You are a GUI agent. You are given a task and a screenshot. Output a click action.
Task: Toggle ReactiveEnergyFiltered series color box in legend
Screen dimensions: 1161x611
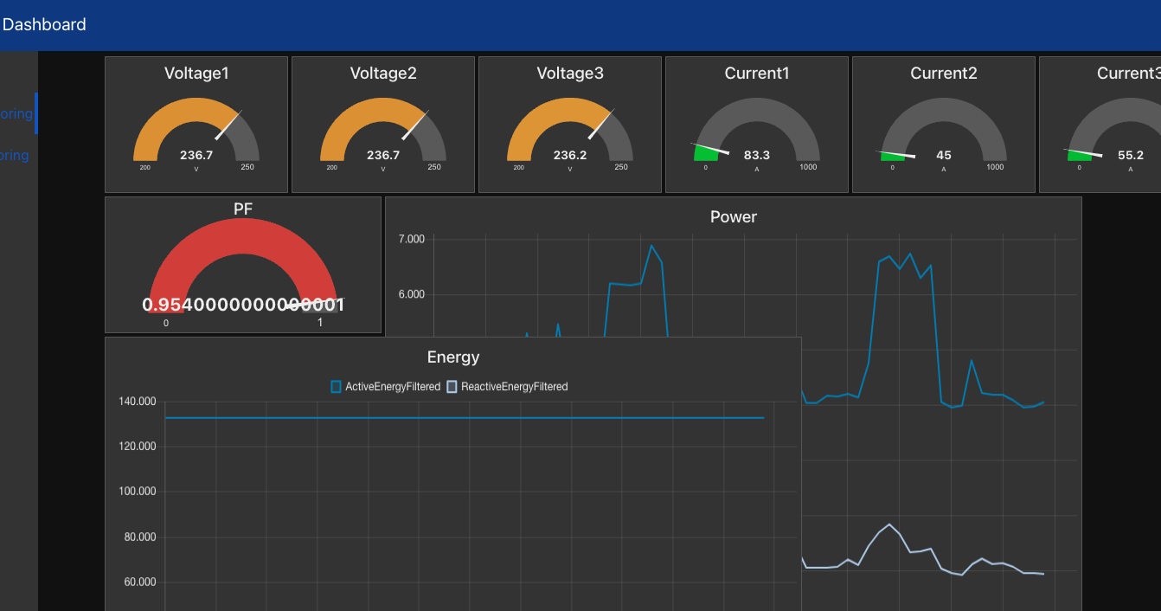(x=452, y=387)
